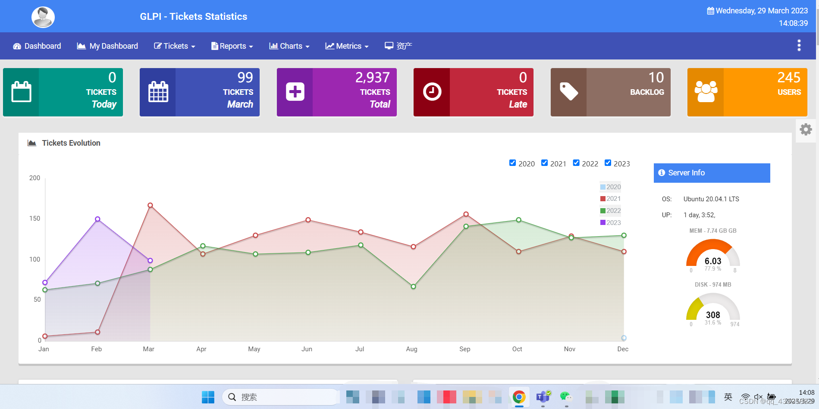
Task: Click the users icon on the 245 Users card
Action: 706,91
